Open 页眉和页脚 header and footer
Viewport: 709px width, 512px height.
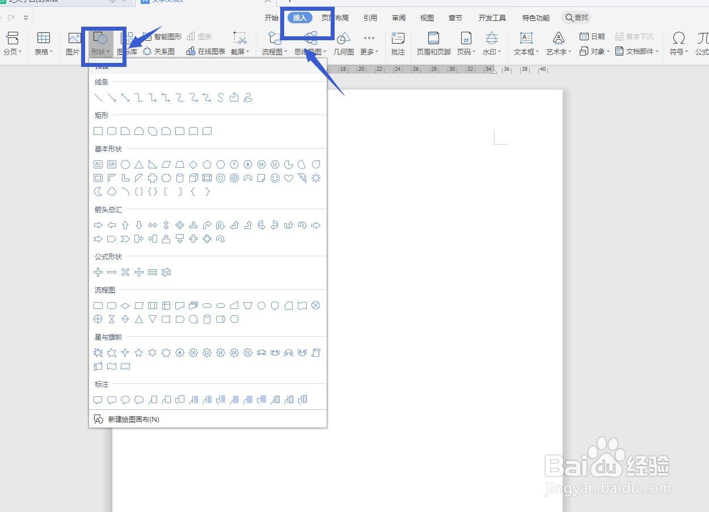pyautogui.click(x=434, y=44)
